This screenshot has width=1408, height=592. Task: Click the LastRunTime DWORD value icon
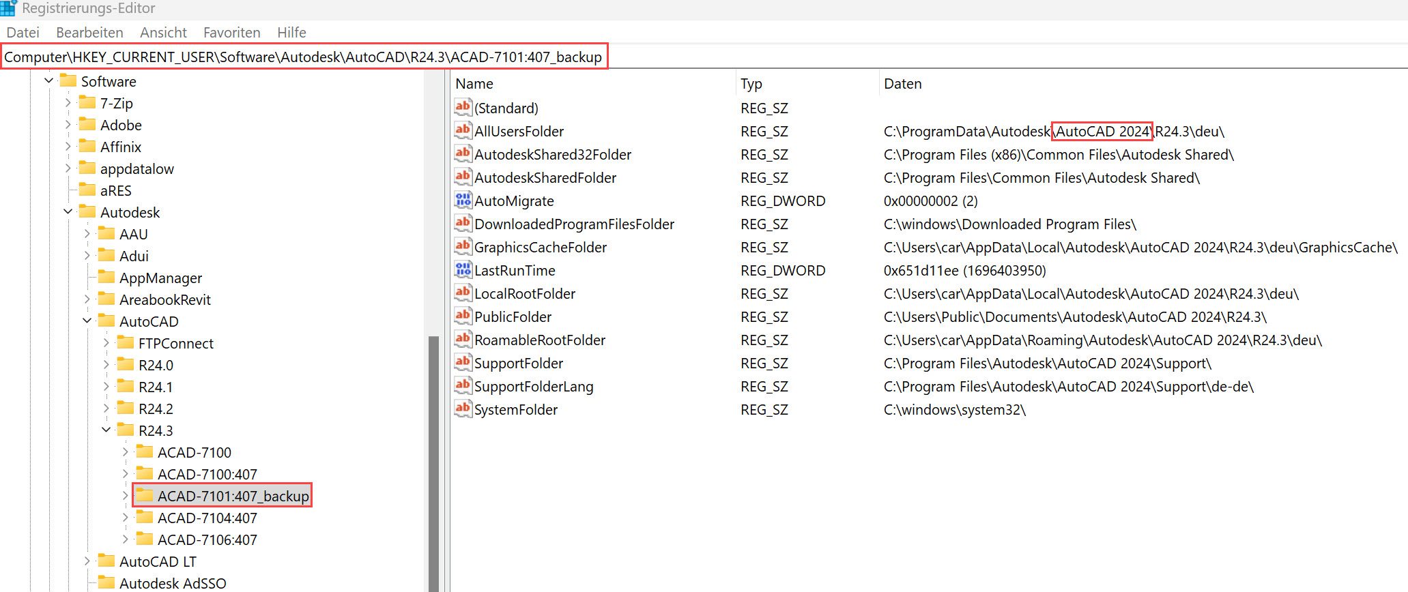pyautogui.click(x=463, y=269)
